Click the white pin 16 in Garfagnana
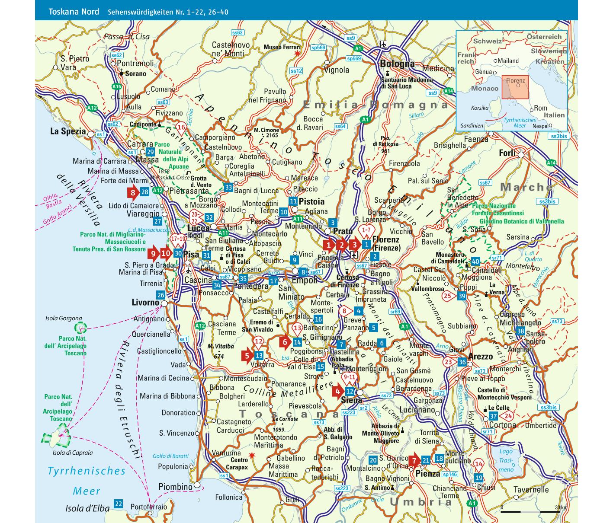The height and width of the screenshot is (523, 613). point(181,127)
